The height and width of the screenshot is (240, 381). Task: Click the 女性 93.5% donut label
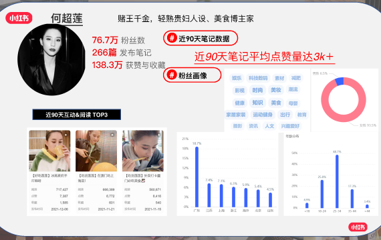click(x=368, y=125)
